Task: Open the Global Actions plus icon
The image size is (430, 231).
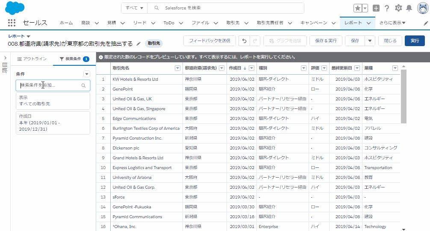Action: (x=376, y=8)
